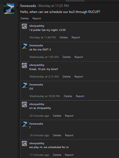Click shreyashhy's avatar on the 10 pm comment
Image resolution: width=119 pixels, height=158 pixels.
click(24, 66)
